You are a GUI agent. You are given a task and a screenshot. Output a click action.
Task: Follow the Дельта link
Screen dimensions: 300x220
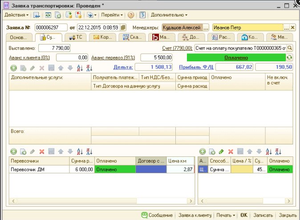point(123,67)
